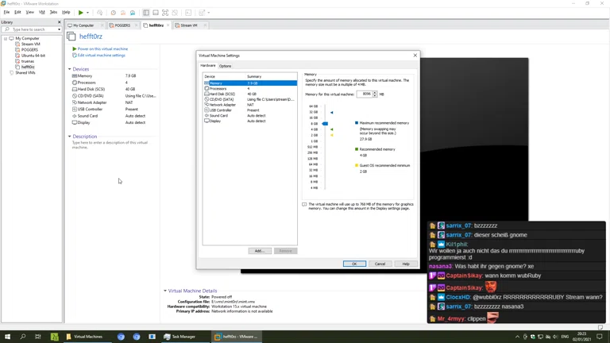Click the blue memory slider handle
610x343 pixels.
coord(326,124)
